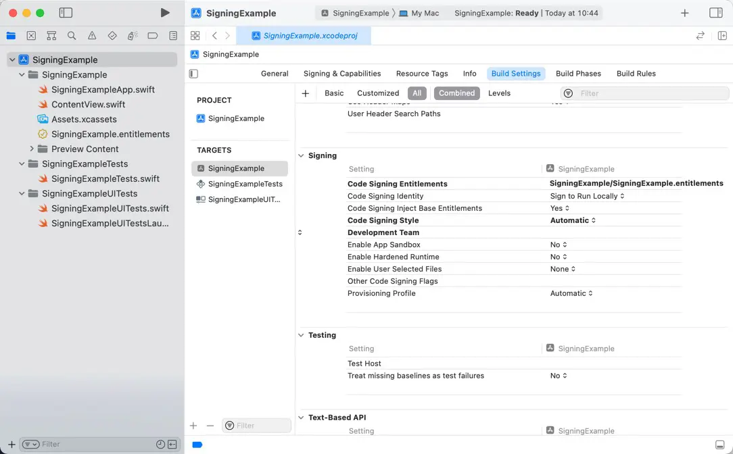This screenshot has width=733, height=454.
Task: Select the SigningExampleTests target
Action: coord(240,184)
